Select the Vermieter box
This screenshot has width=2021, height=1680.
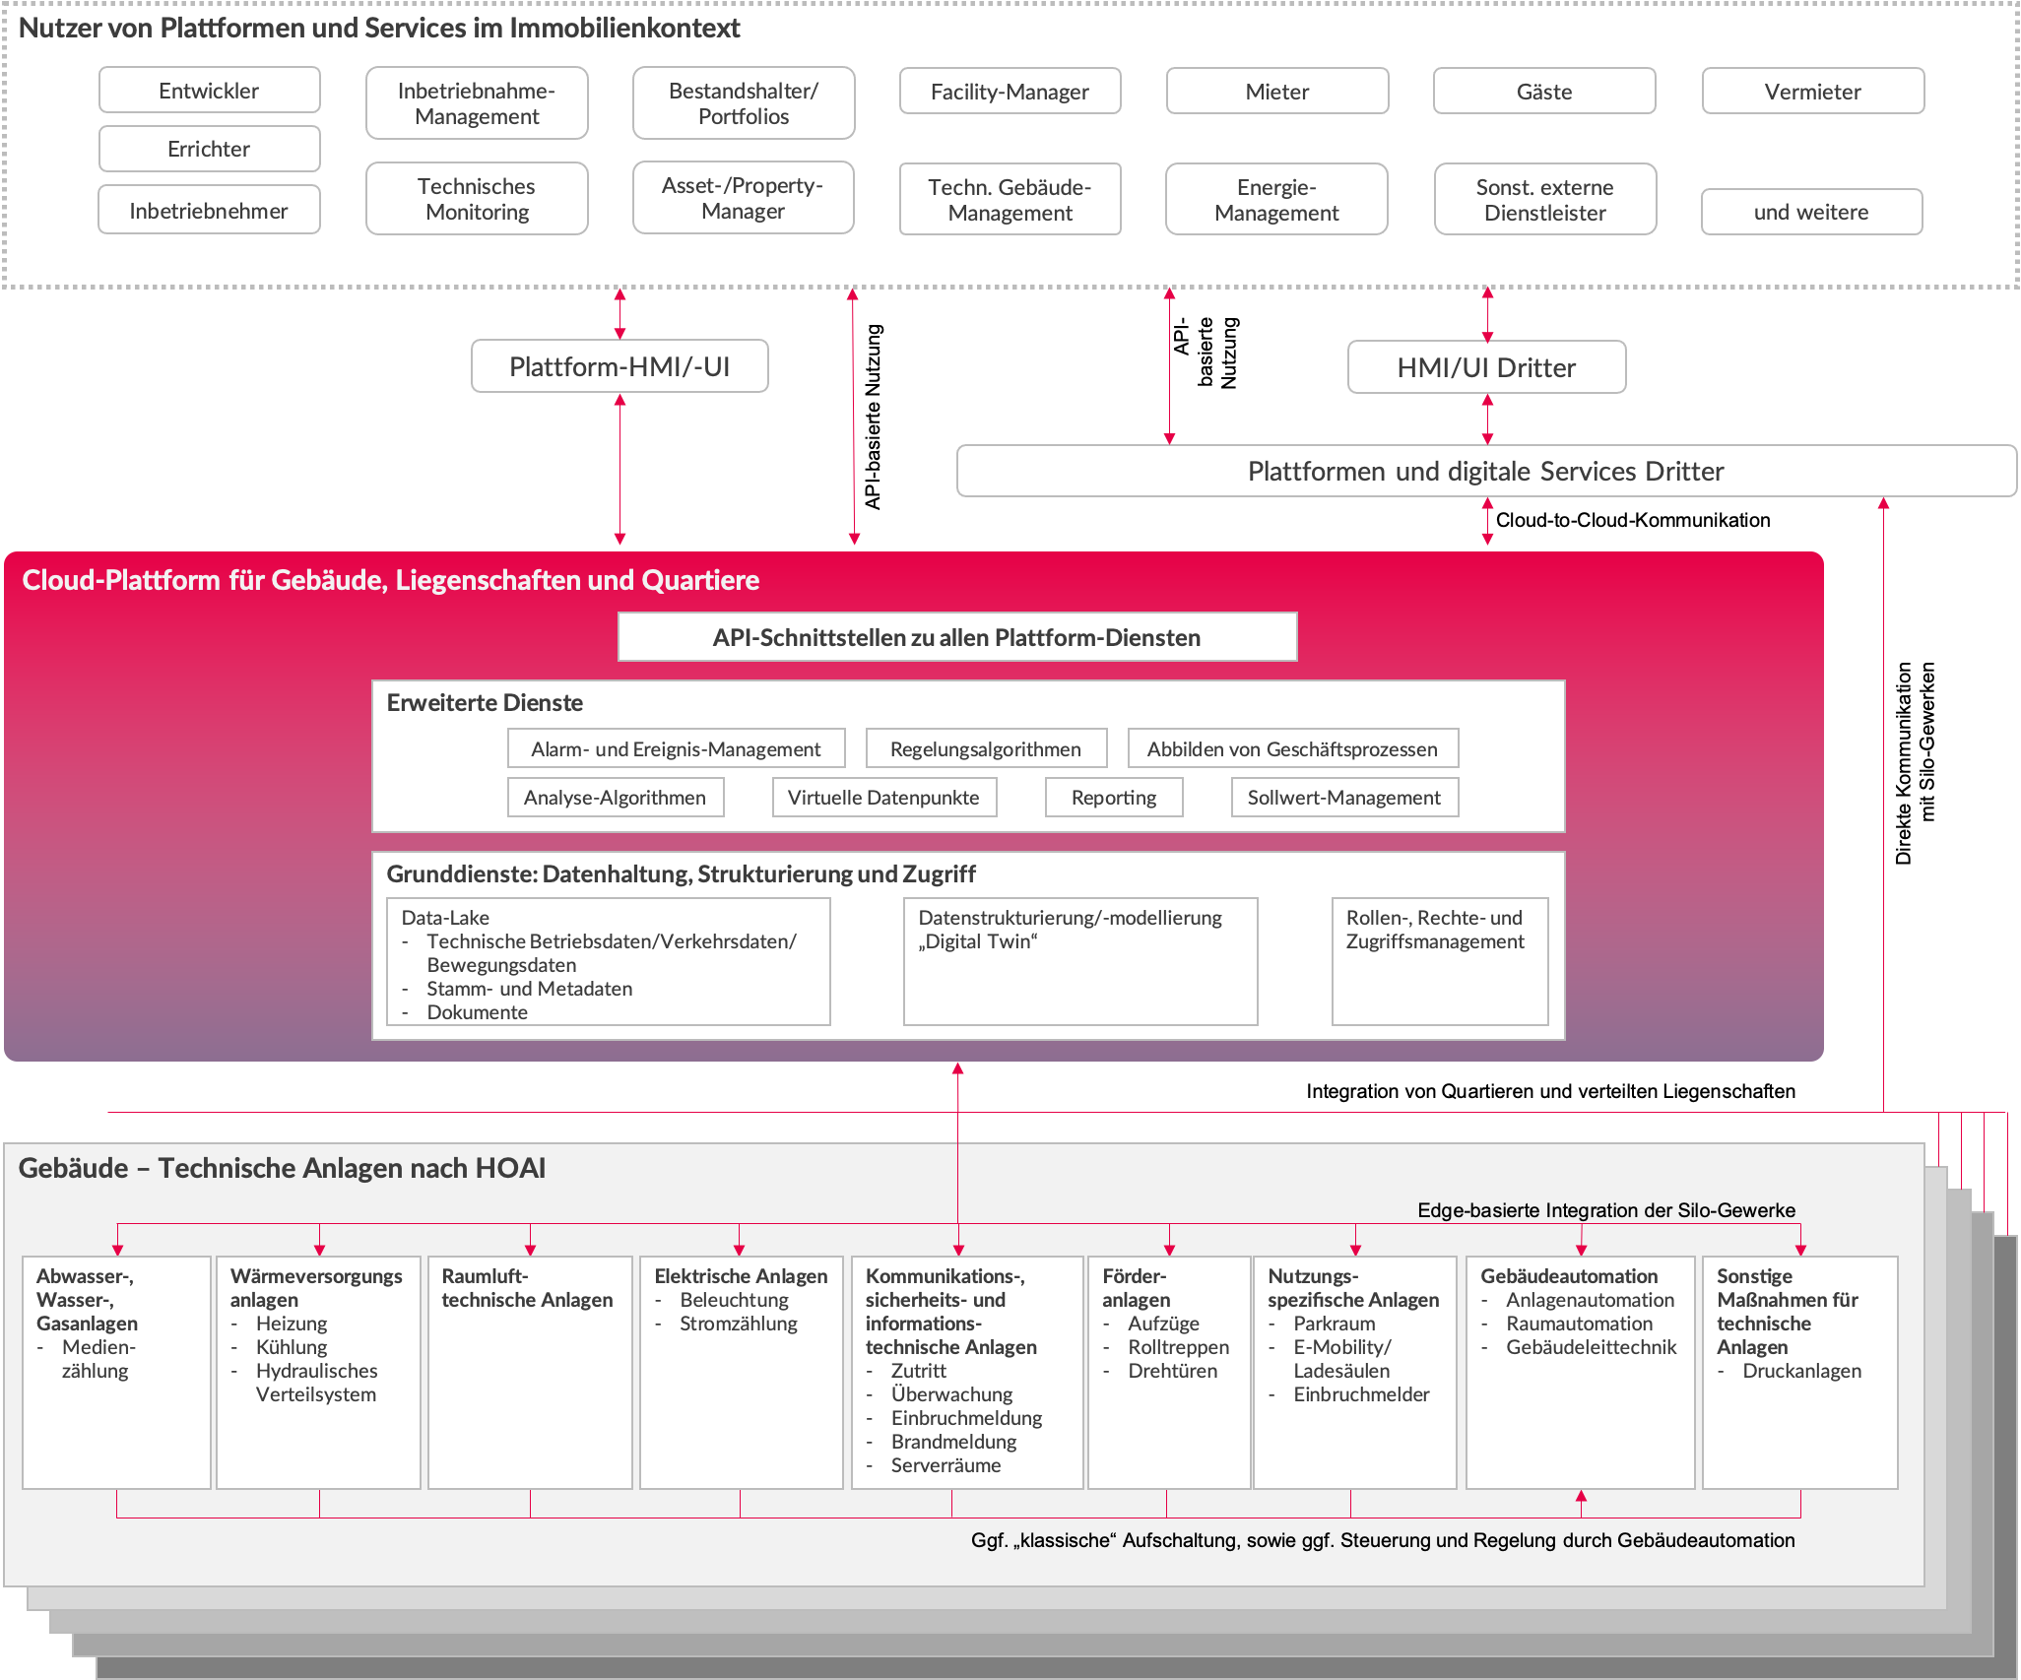point(1812,92)
